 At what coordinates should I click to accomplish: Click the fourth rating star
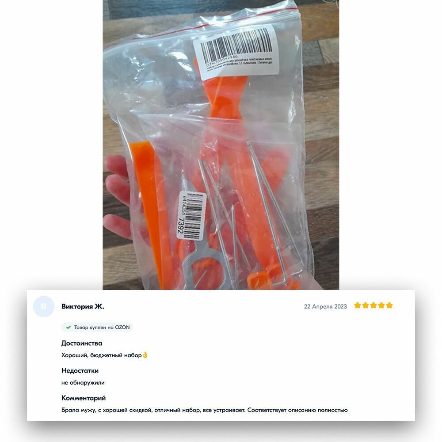point(381,305)
